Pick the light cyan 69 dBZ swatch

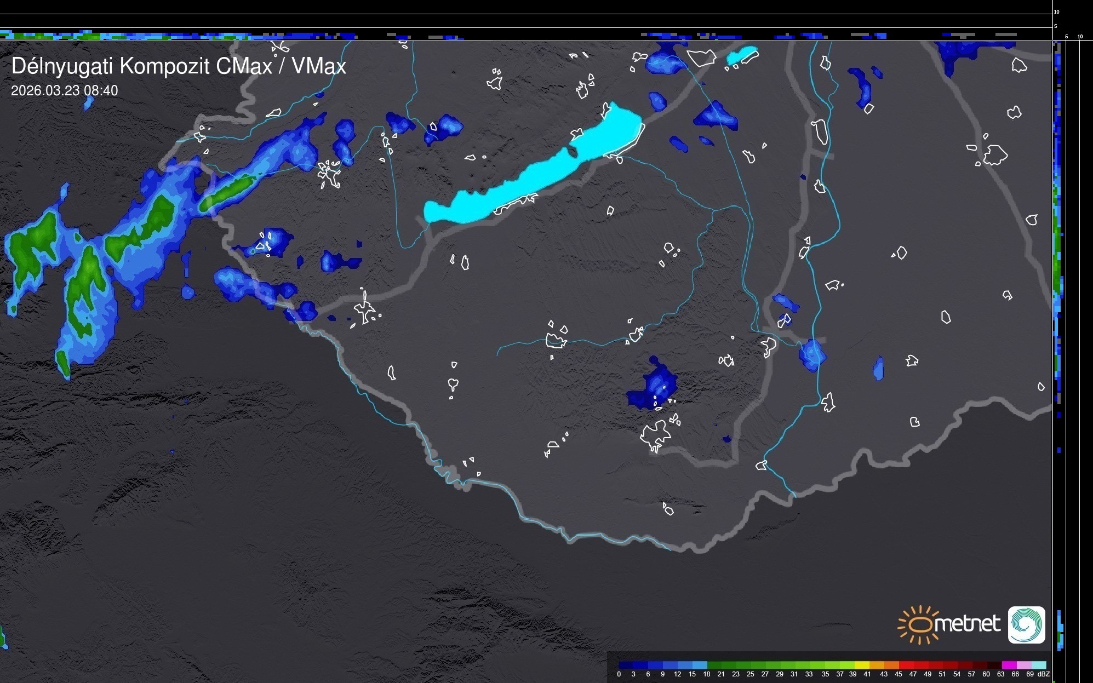pyautogui.click(x=1039, y=665)
